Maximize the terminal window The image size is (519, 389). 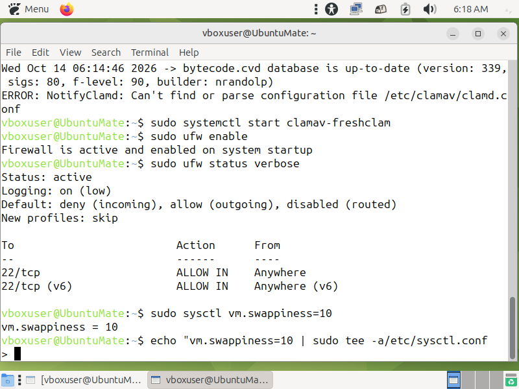point(478,34)
